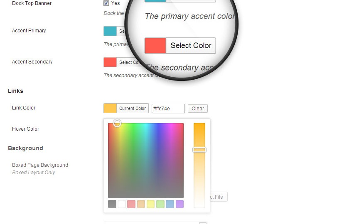Pick the white palette swatch
The height and width of the screenshot is (224, 354).
click(122, 204)
